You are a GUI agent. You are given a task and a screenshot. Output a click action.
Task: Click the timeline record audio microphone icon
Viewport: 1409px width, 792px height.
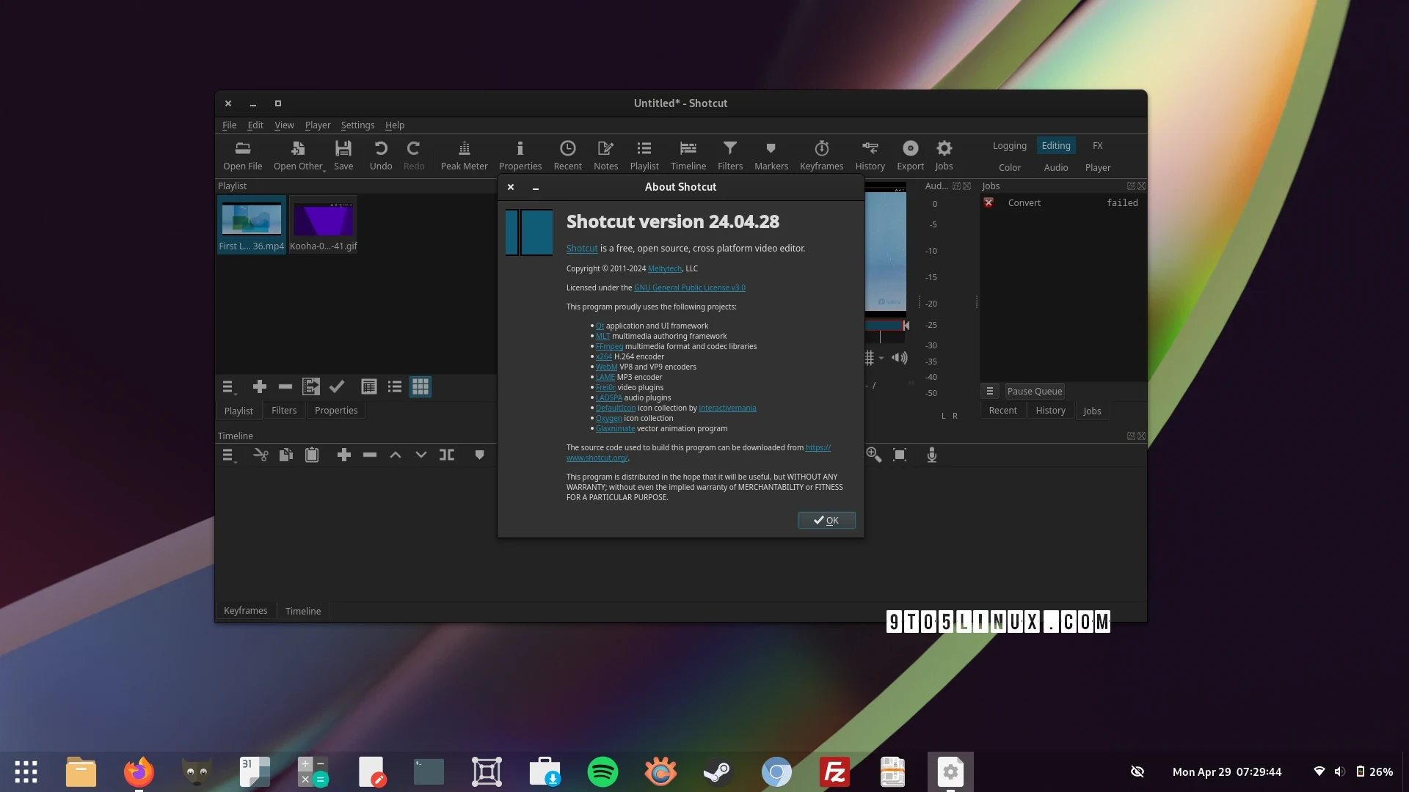tap(931, 455)
